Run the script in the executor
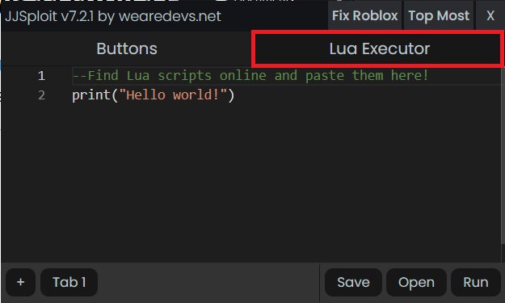Viewport: 505px width, 303px height. click(x=476, y=282)
